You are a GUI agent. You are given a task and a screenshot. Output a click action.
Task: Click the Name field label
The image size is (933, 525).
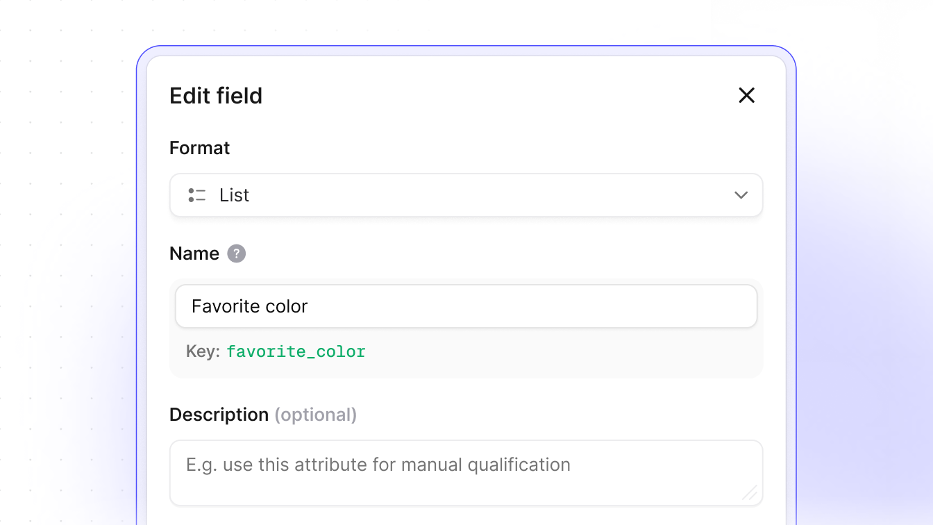point(194,253)
